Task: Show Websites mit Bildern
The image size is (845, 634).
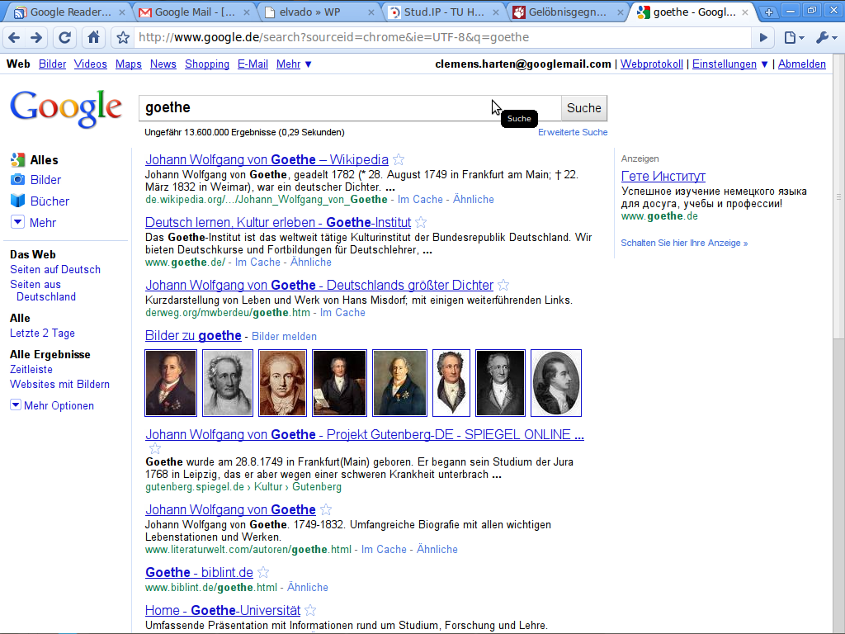Action: click(x=59, y=385)
